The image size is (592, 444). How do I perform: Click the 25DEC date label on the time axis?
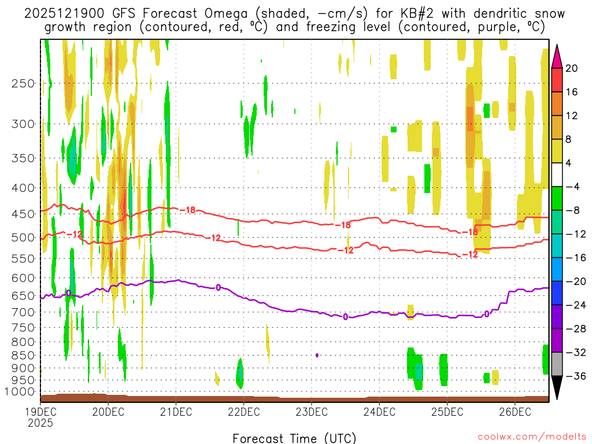point(447,412)
